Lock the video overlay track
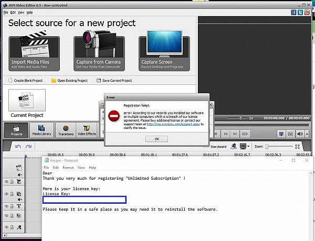The height and width of the screenshot is (241, 315). pyautogui.click(x=12, y=194)
